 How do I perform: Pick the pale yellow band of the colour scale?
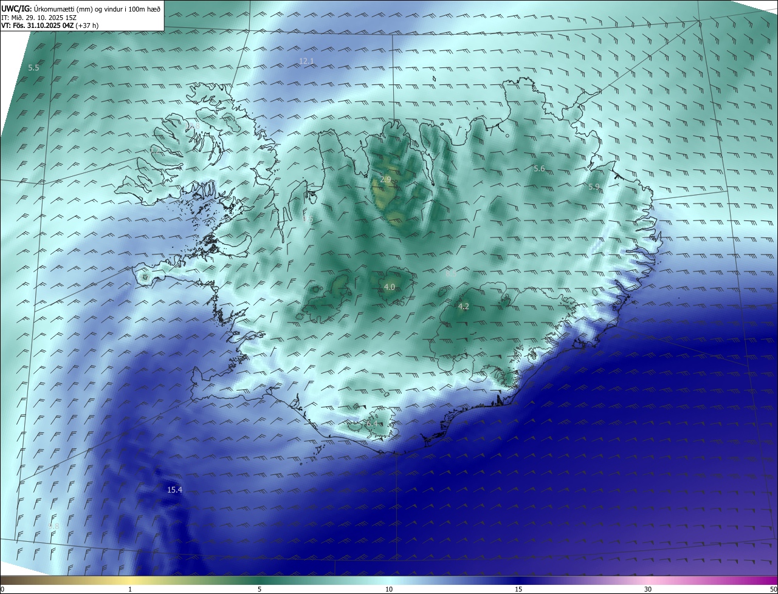point(130,580)
